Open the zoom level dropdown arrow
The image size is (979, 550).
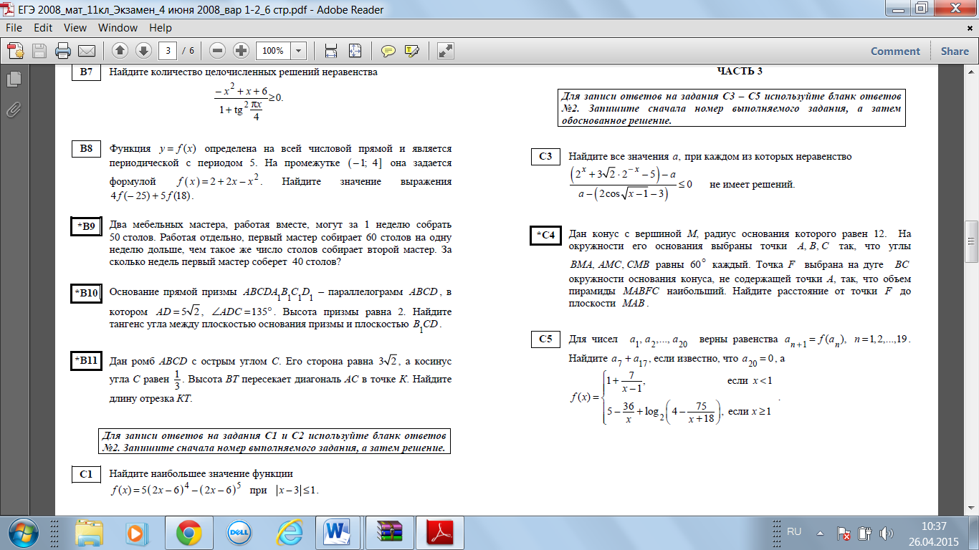299,51
